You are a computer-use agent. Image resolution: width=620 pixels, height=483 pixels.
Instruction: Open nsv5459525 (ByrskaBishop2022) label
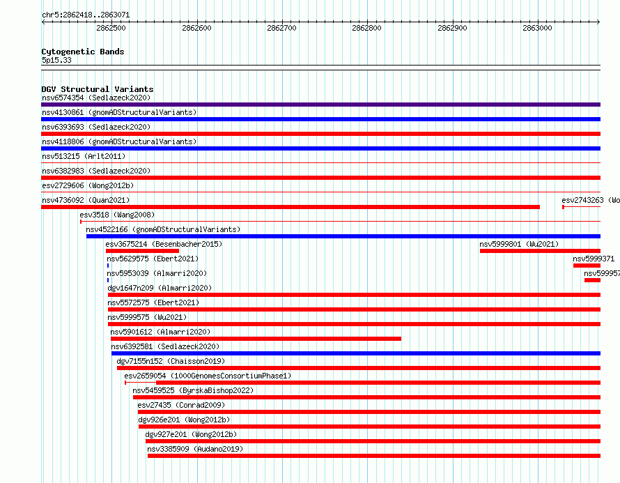pos(193,390)
